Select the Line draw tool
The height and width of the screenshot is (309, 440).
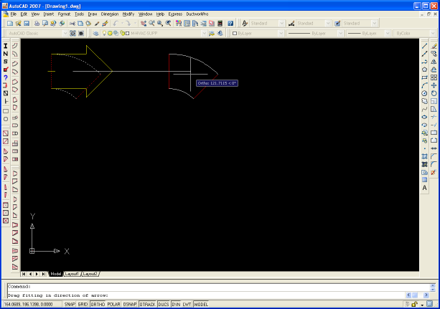point(424,46)
